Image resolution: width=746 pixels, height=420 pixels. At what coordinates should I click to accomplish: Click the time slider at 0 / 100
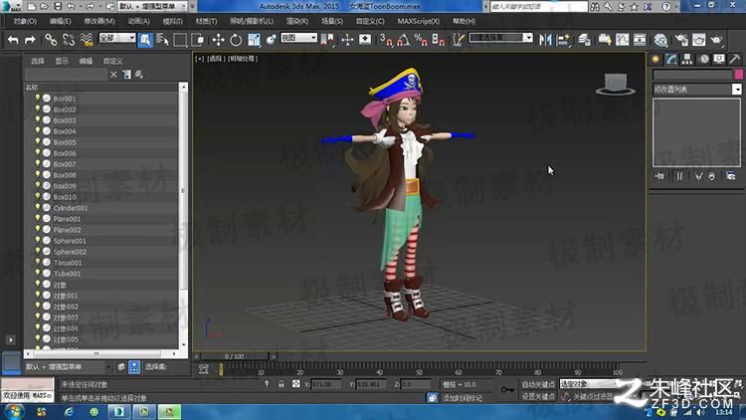coord(234,356)
